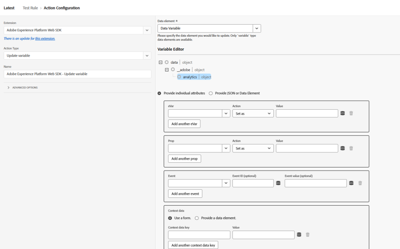
Task: Open the Prop Action 'Set as' dropdown
Action: pyautogui.click(x=253, y=148)
